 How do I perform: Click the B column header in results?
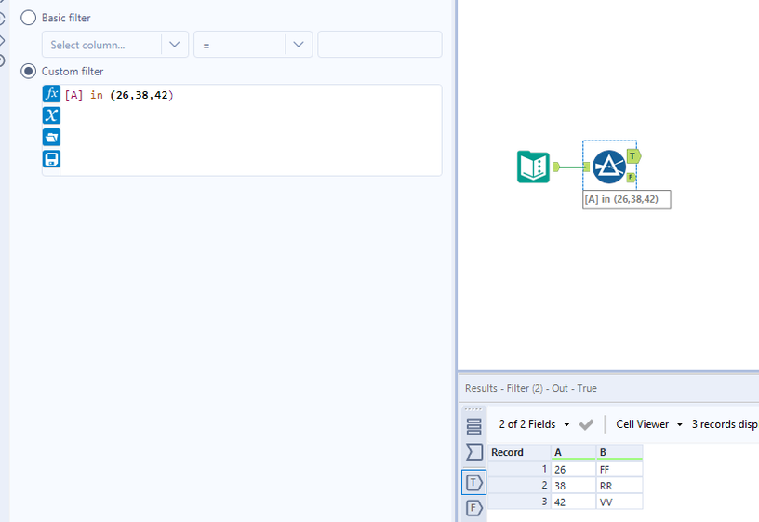(619, 452)
